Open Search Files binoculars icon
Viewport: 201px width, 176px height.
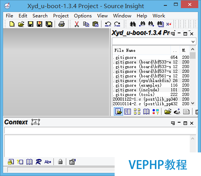tap(160, 24)
